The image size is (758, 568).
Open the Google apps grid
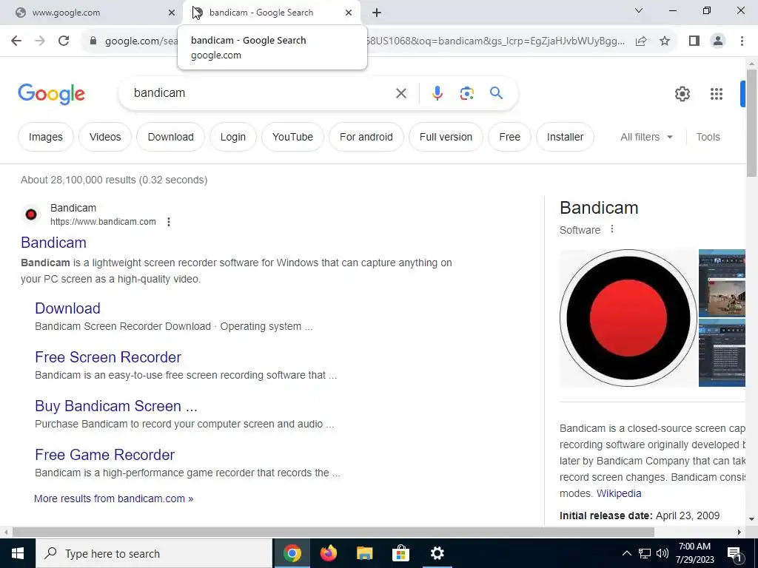[717, 94]
